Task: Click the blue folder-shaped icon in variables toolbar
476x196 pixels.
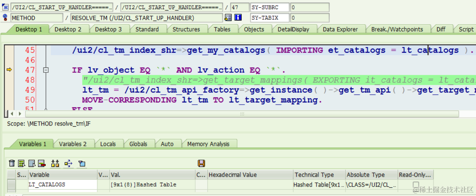Action: click(82, 163)
